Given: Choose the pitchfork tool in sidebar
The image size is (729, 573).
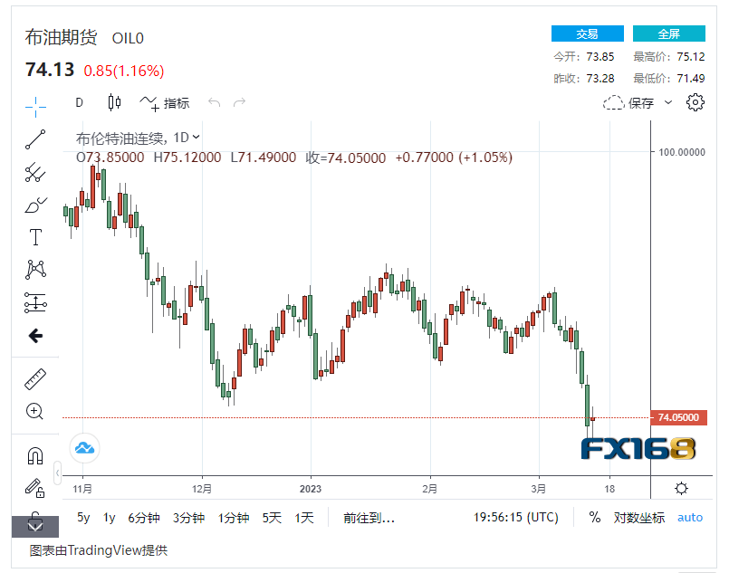Looking at the screenshot, I should tap(35, 171).
